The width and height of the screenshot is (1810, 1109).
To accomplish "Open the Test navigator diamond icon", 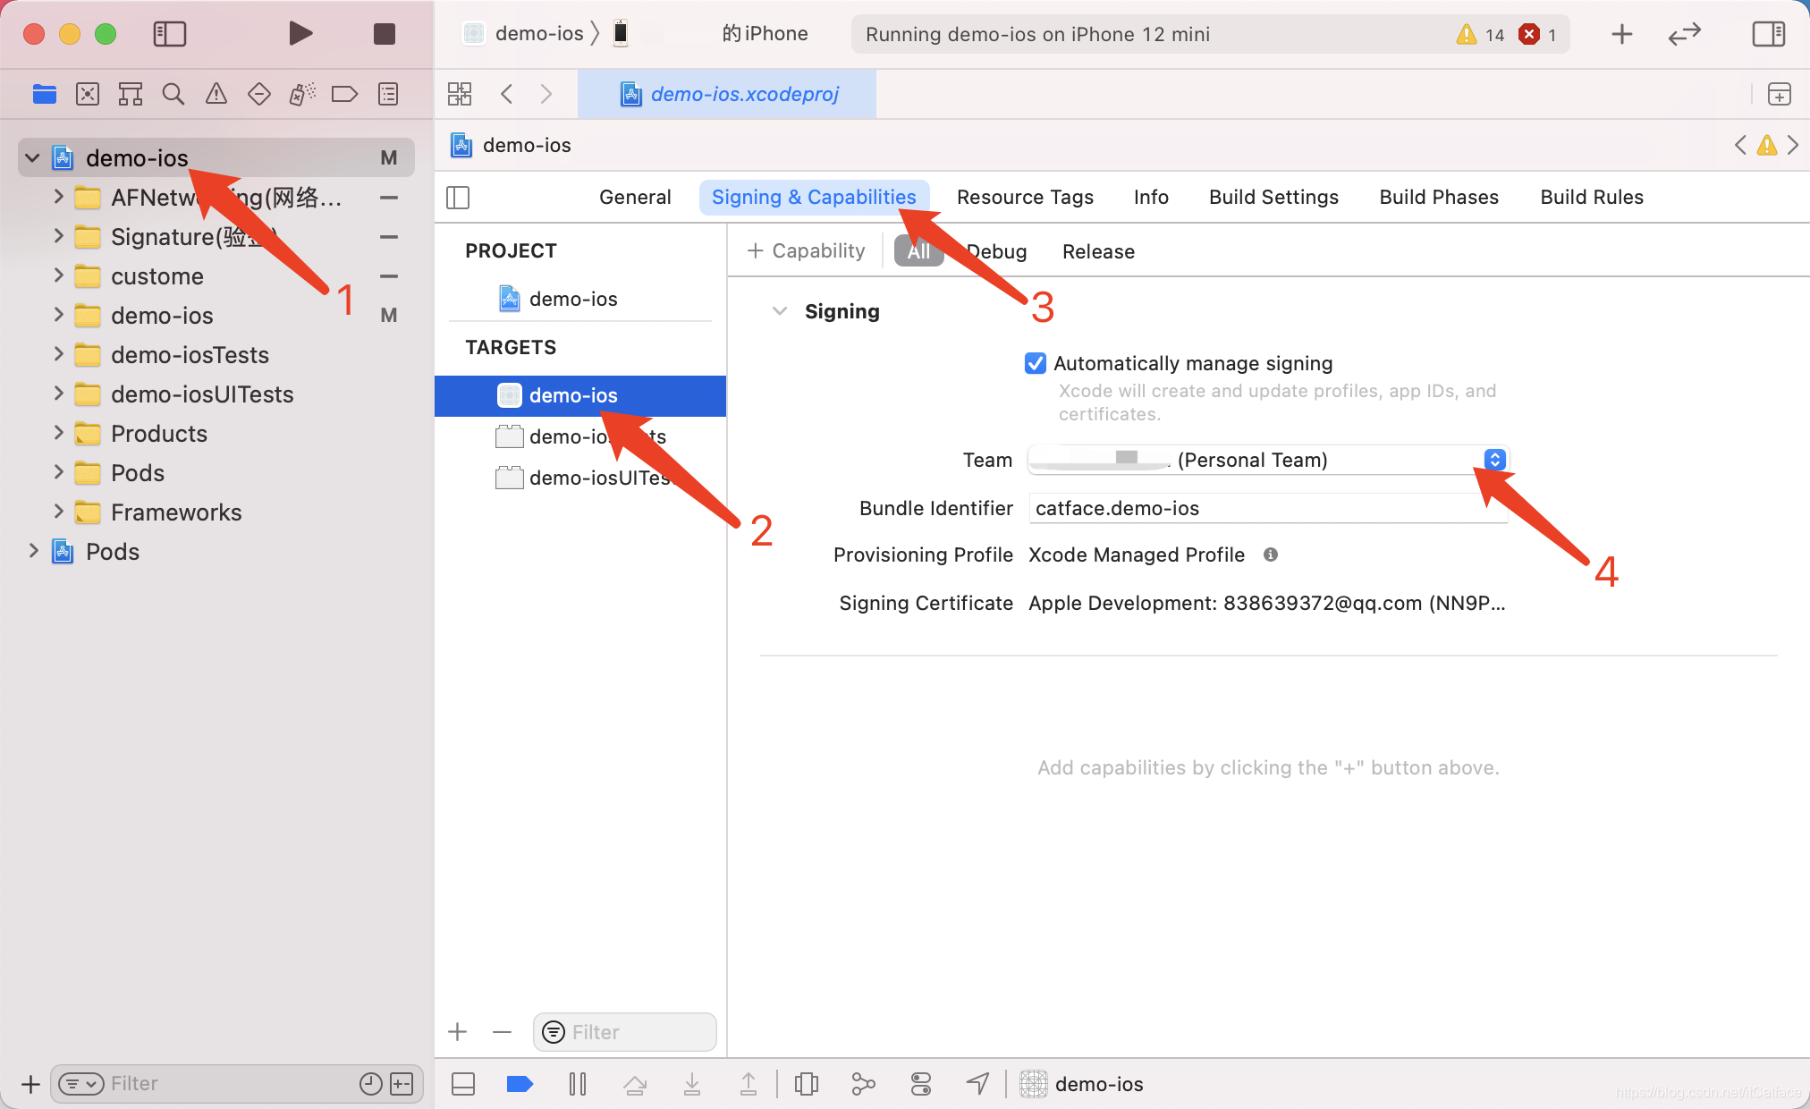I will pos(259,94).
